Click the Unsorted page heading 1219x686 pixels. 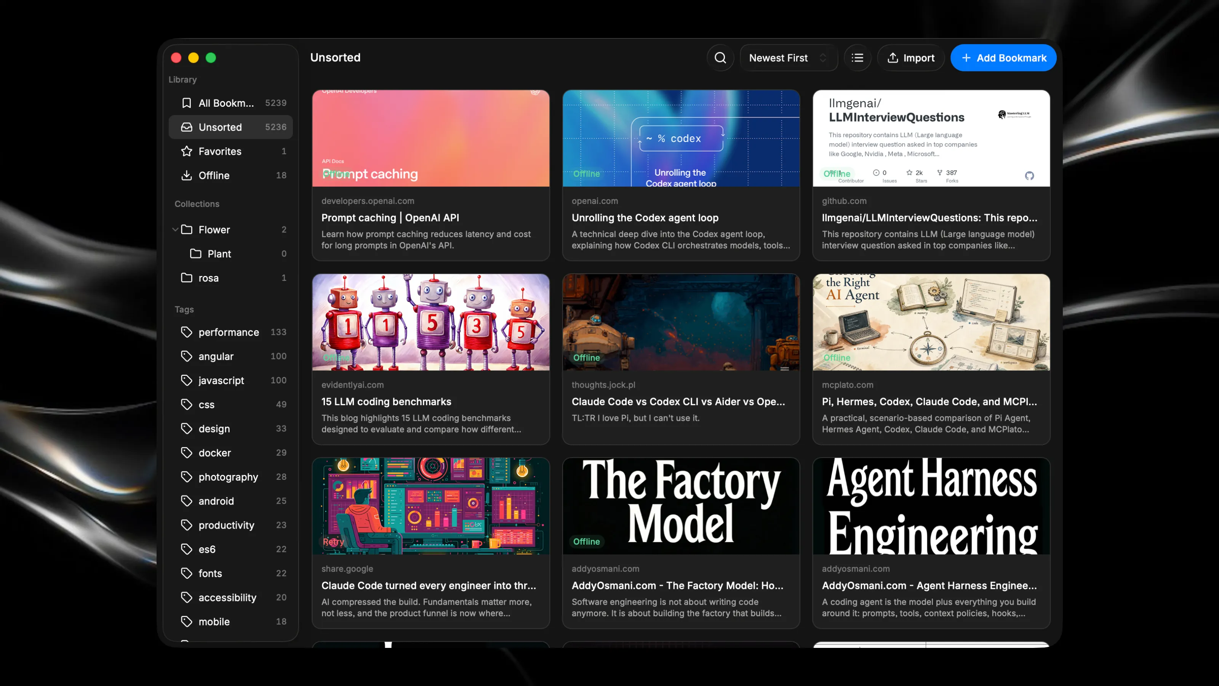coord(335,57)
